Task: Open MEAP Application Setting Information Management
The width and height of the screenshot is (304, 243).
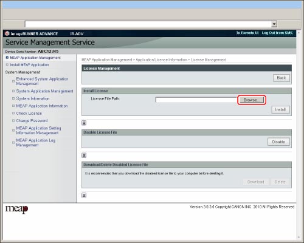Action: click(38, 131)
